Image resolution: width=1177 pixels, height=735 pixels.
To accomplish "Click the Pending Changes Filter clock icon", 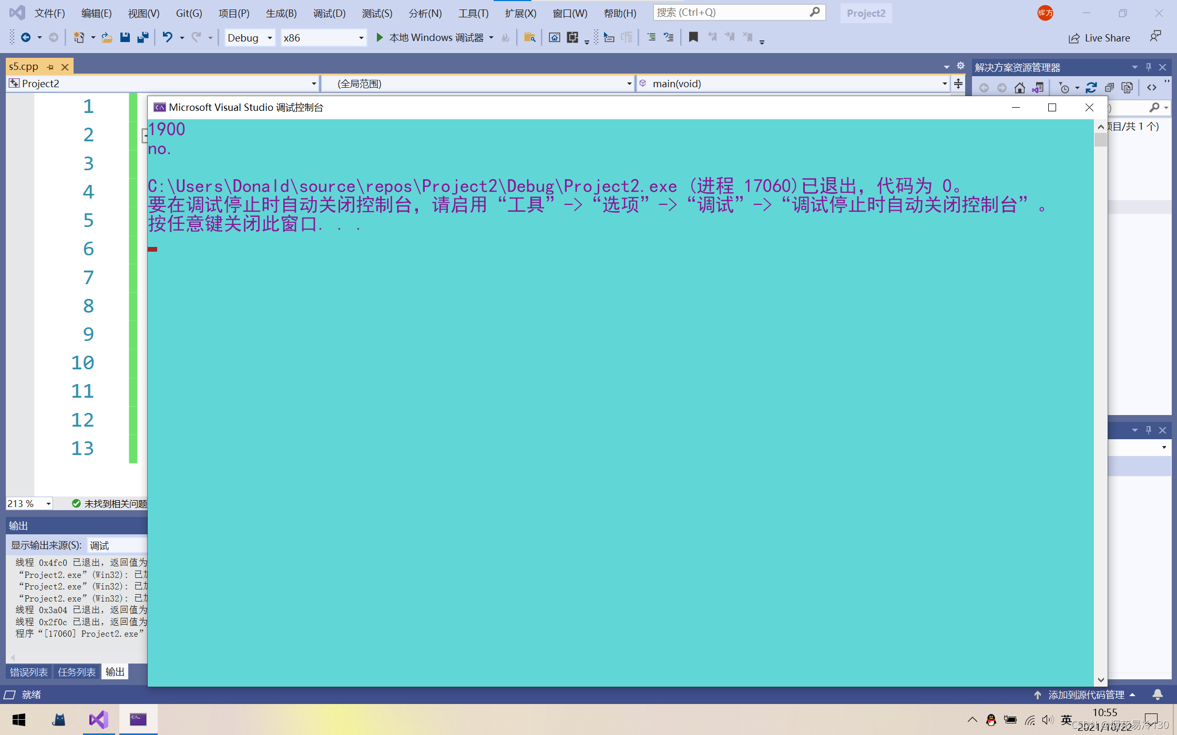I will tap(1064, 88).
